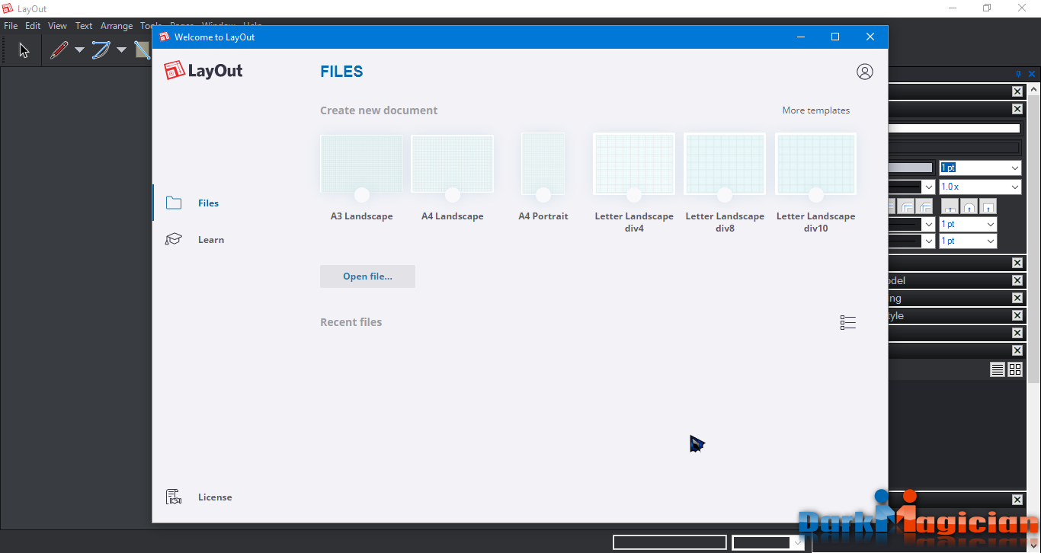The image size is (1041, 553).
Task: Open the dropdown arrow beside Pencil tool
Action: [79, 50]
